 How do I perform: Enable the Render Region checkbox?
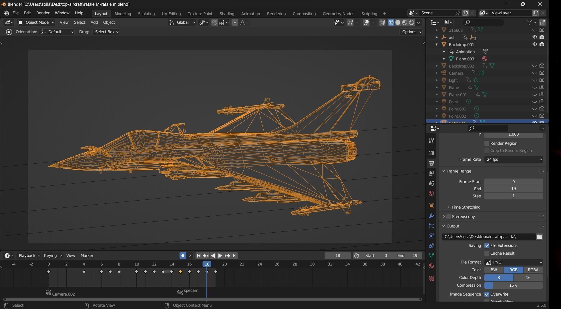pos(487,143)
